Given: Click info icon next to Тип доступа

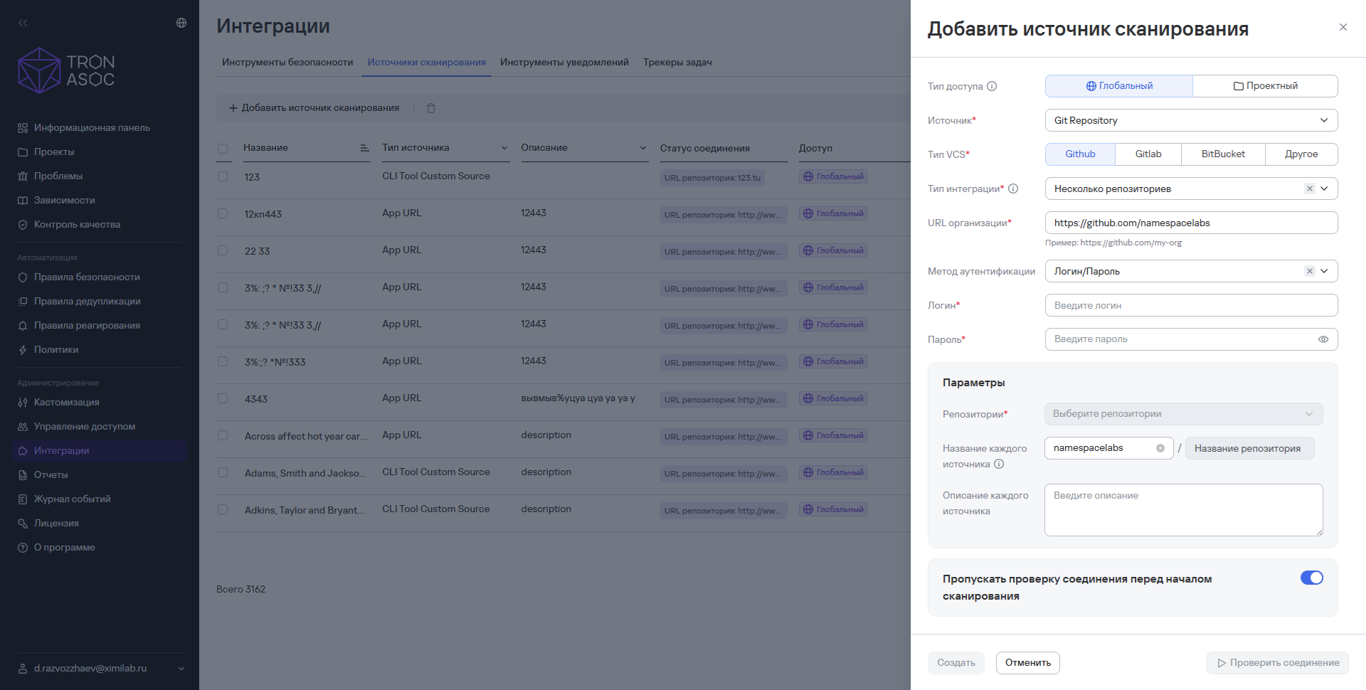Looking at the screenshot, I should tap(992, 86).
